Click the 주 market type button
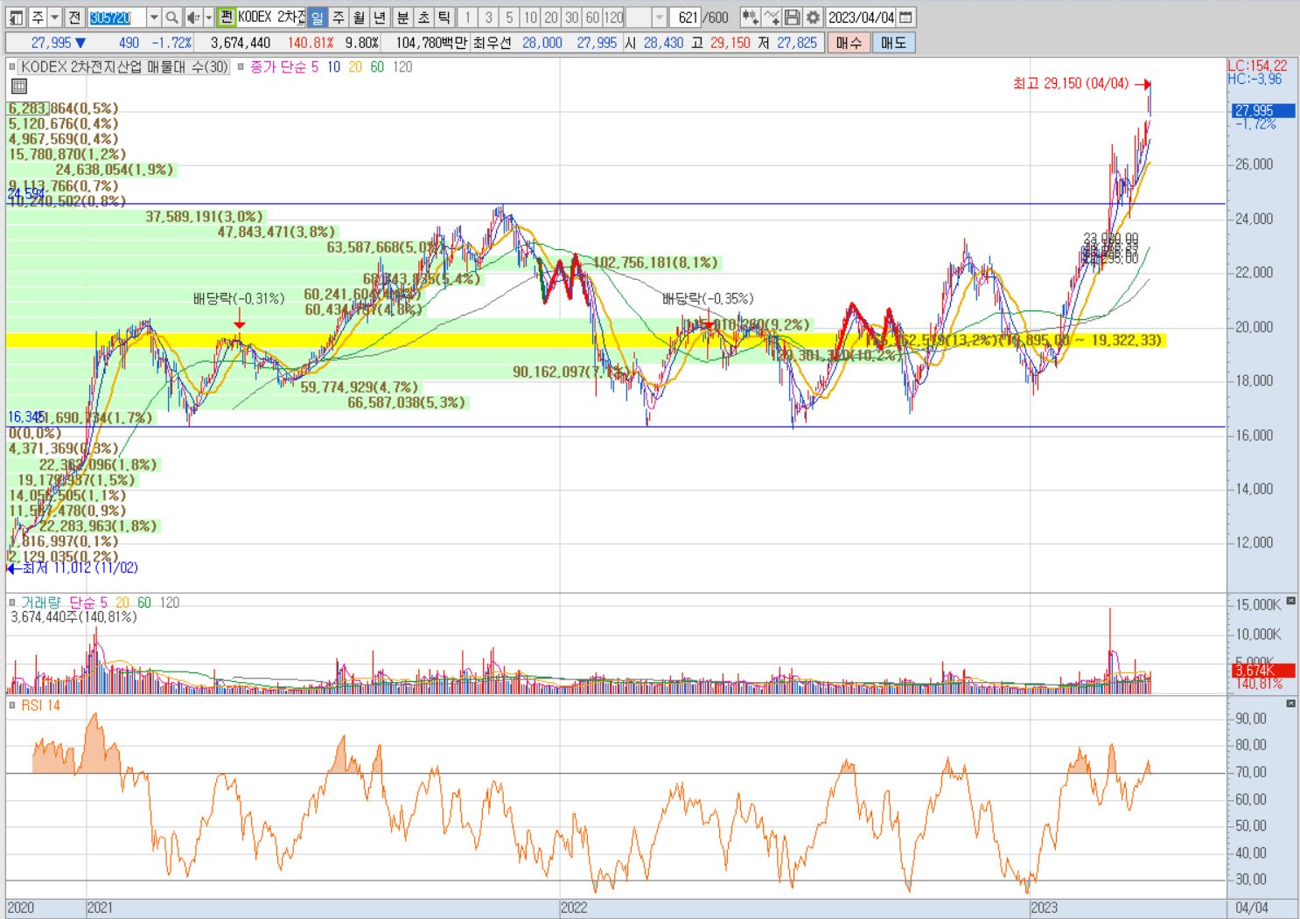 point(38,17)
